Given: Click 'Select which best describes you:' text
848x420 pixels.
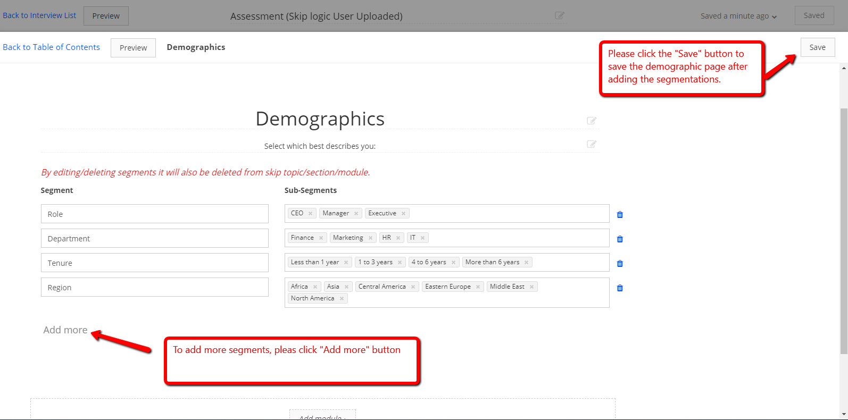Looking at the screenshot, I should 320,146.
